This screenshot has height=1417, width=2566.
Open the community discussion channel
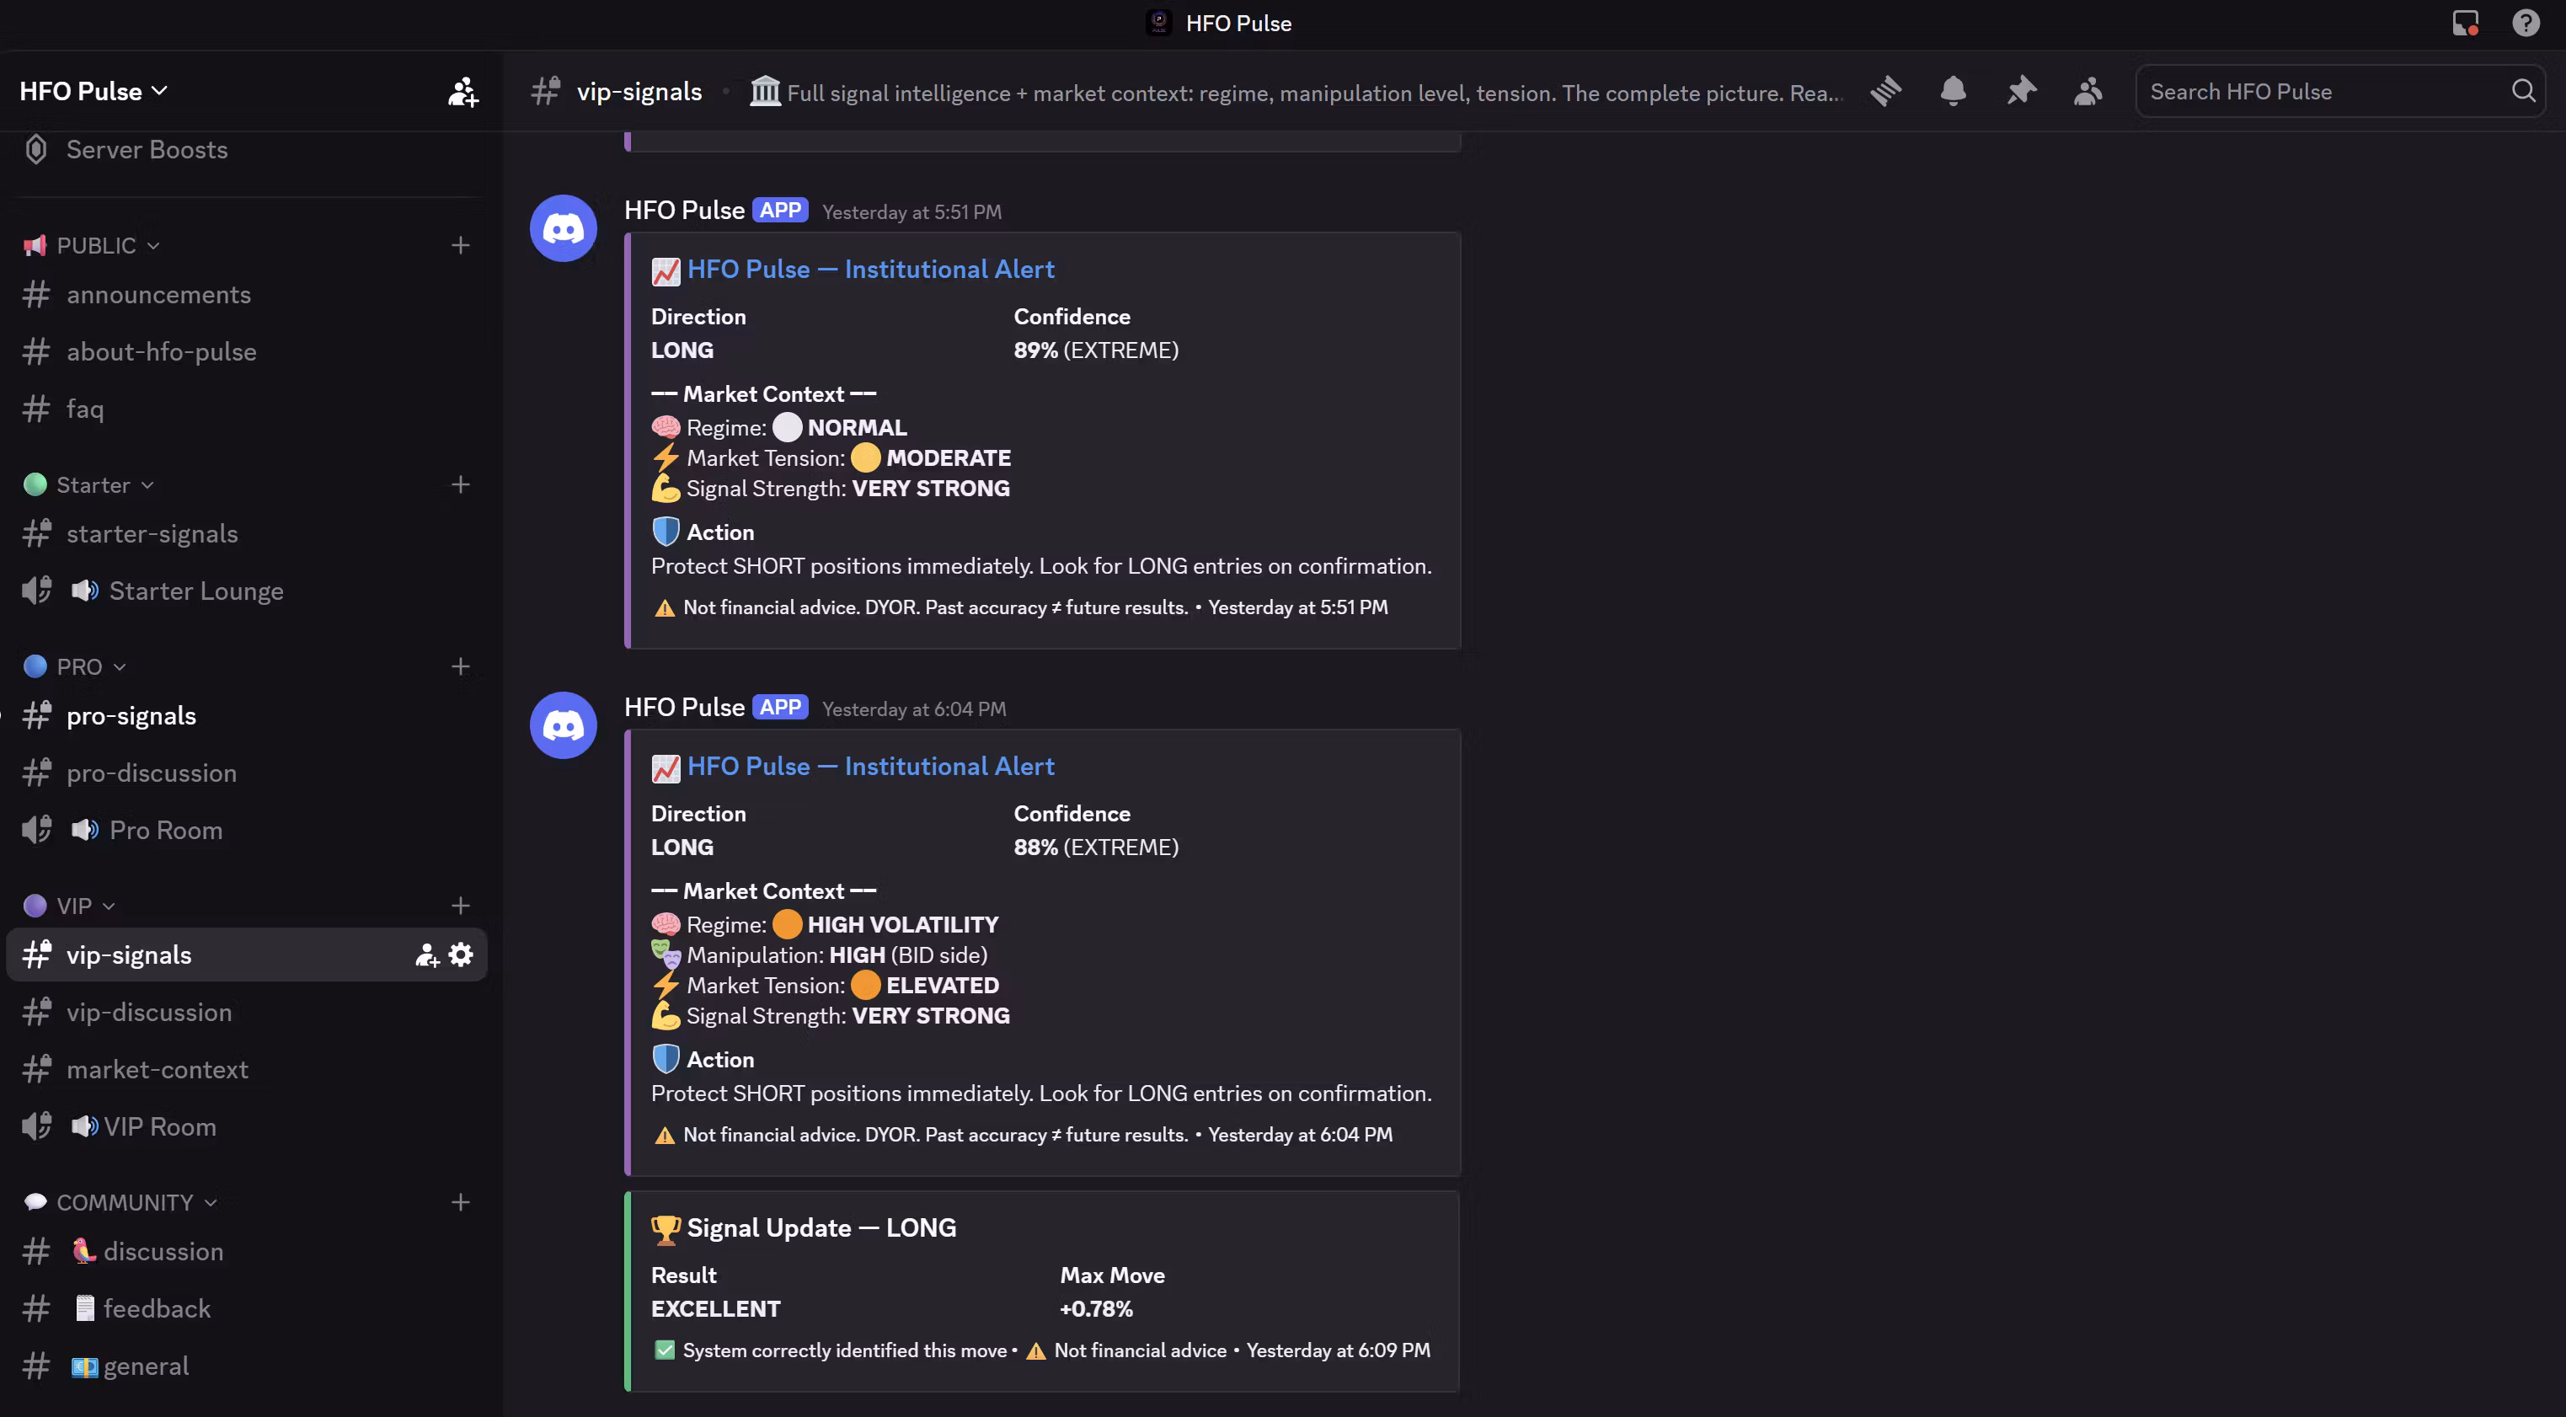(x=246, y=1252)
